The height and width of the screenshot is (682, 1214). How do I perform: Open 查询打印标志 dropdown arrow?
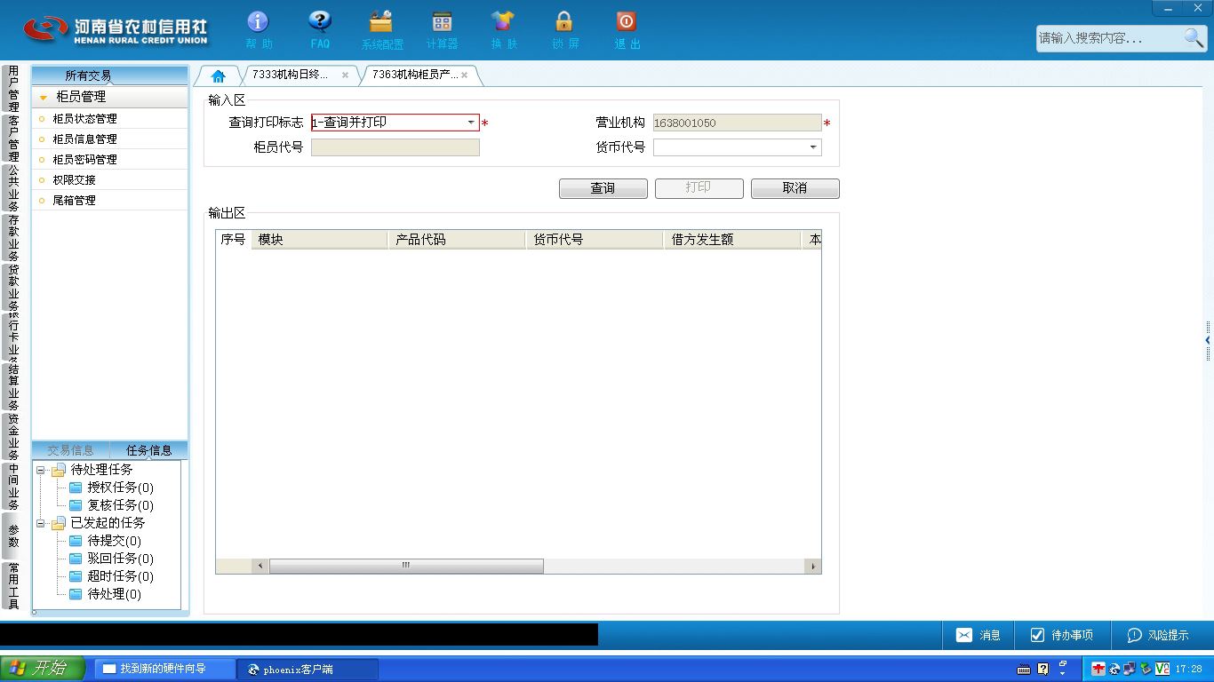[x=471, y=123]
